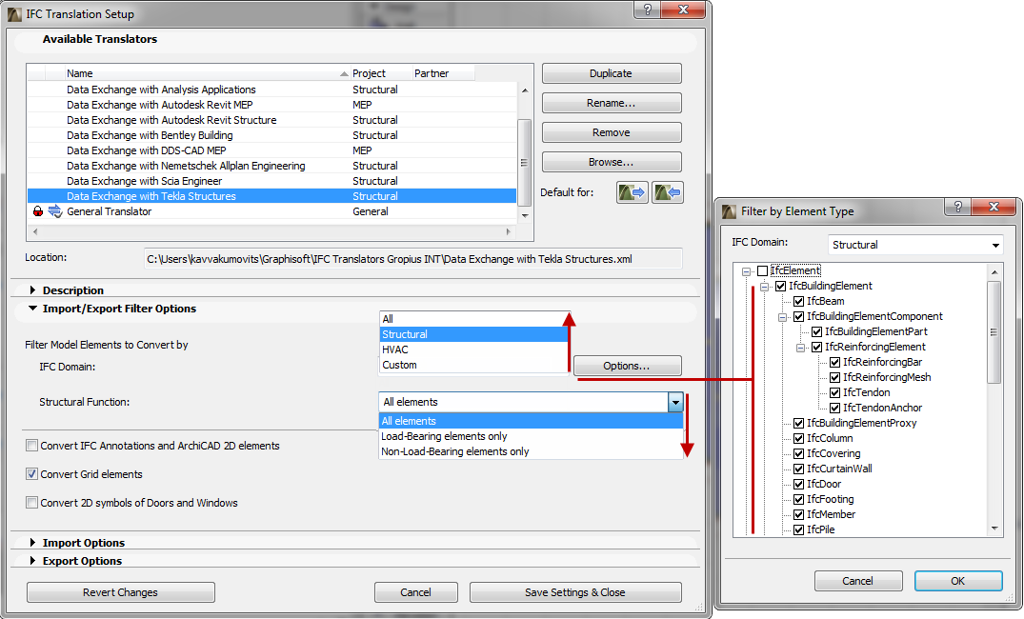Uncheck the IfcCurtainWall checkbox
This screenshot has width=1024, height=619.
coord(798,469)
